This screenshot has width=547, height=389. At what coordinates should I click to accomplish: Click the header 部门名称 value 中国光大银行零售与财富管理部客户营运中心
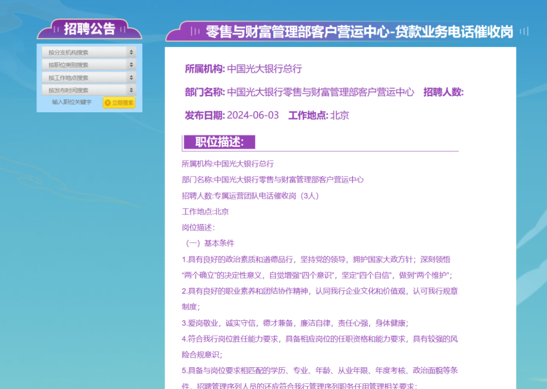point(321,92)
